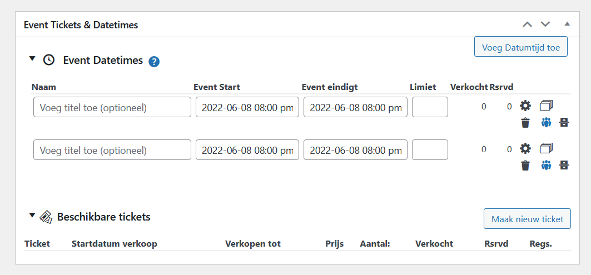View registrations icon for second datetime
Screen dimensions: 591x275
click(546, 165)
